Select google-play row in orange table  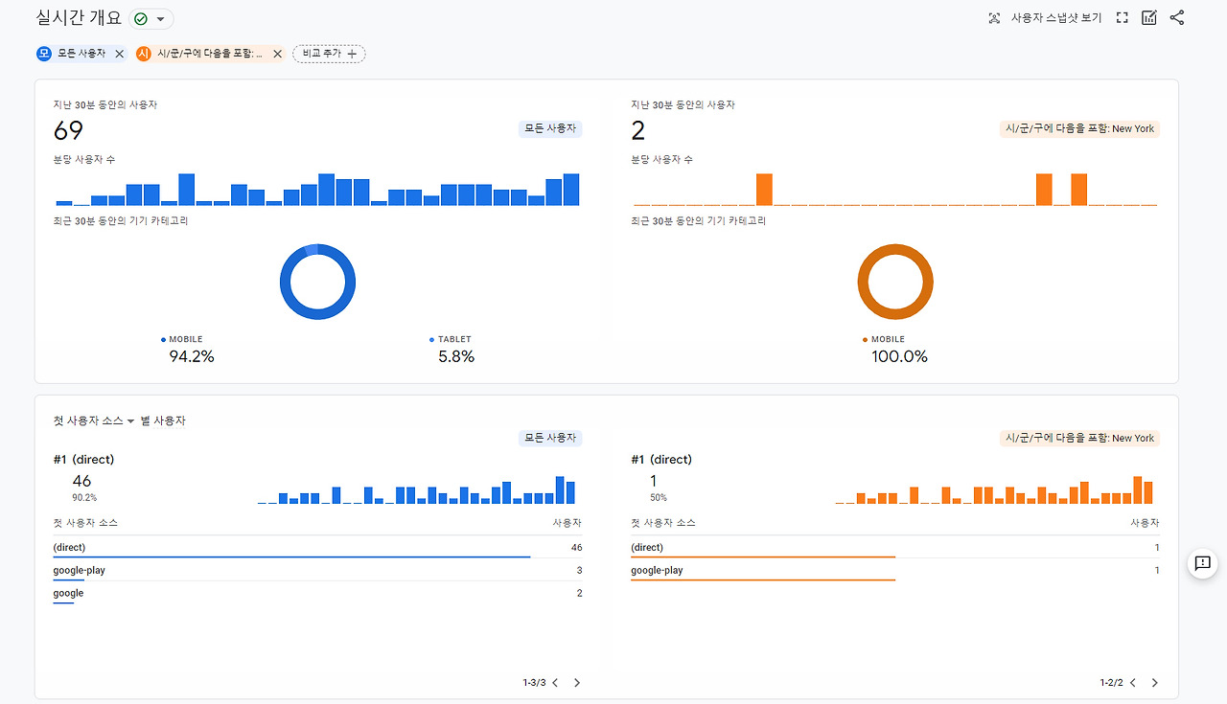[x=894, y=571]
